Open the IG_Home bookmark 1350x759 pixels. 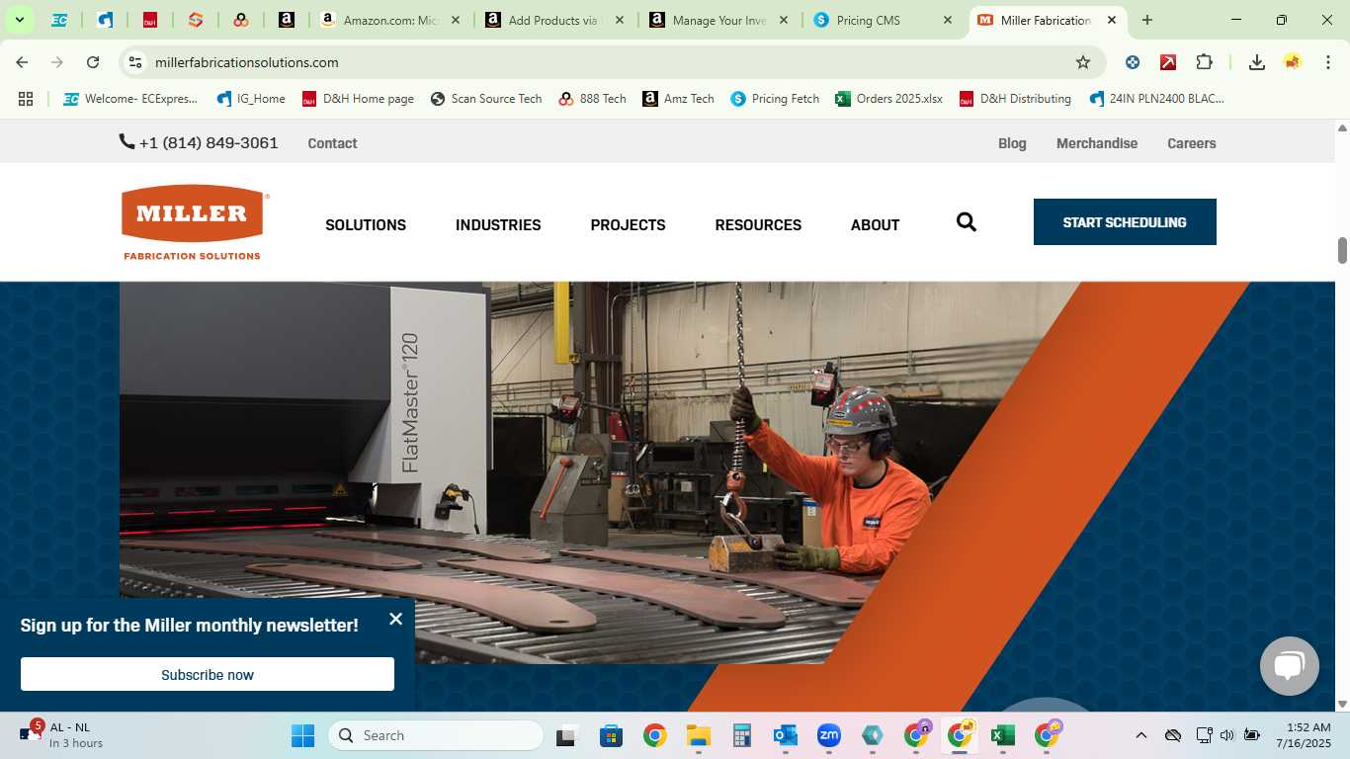coord(251,99)
